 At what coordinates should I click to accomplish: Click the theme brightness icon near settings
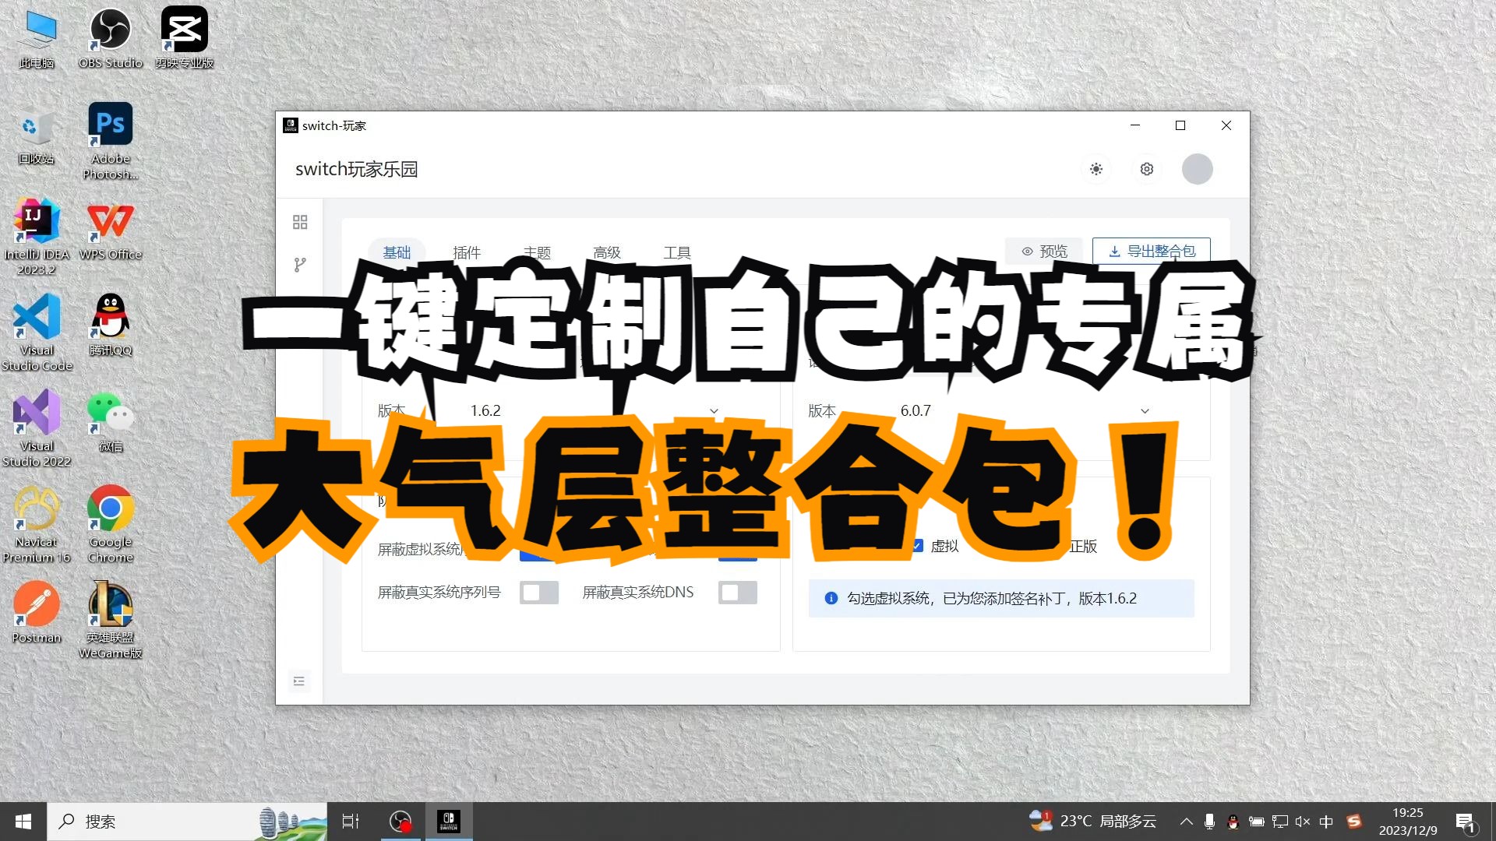tap(1096, 169)
